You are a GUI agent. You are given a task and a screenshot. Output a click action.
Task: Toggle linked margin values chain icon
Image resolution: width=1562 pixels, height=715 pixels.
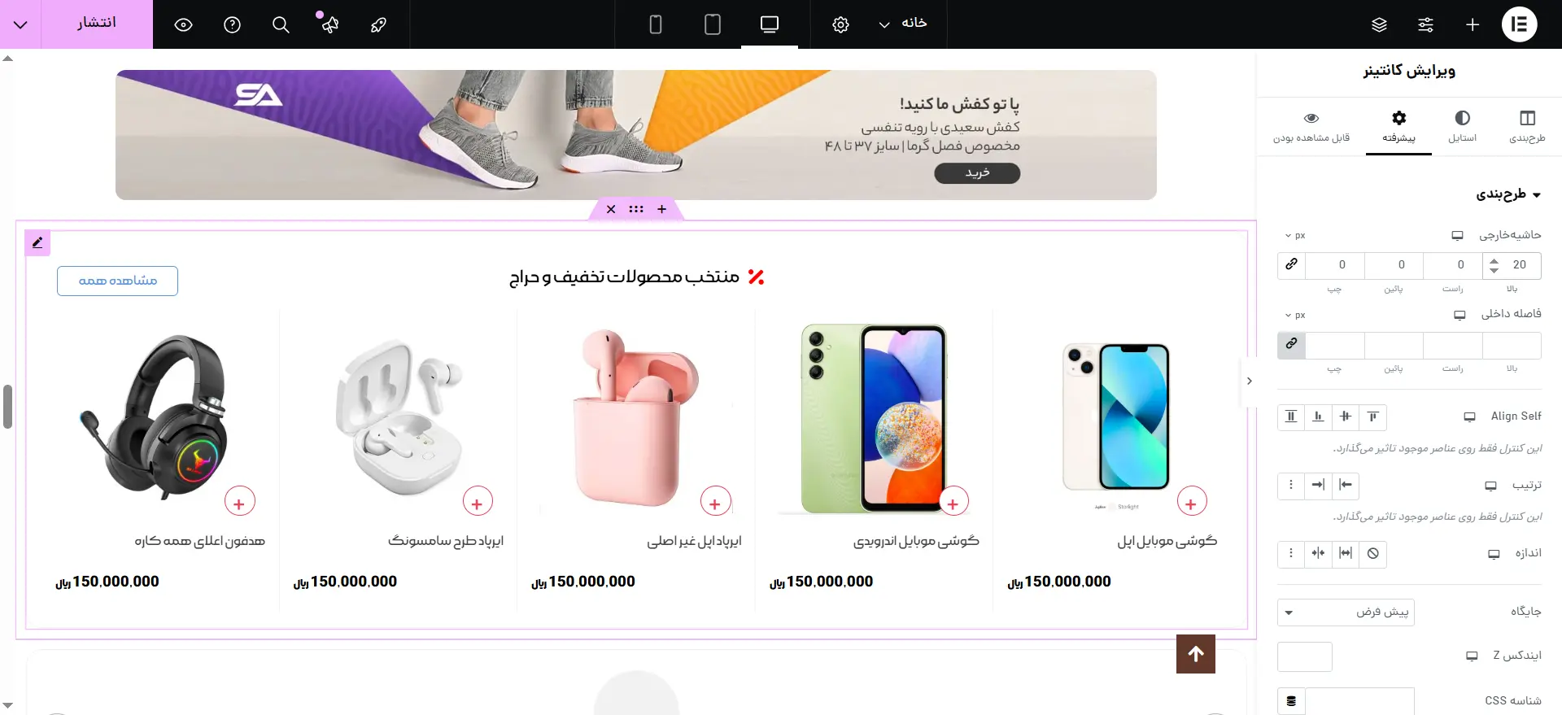coord(1291,264)
